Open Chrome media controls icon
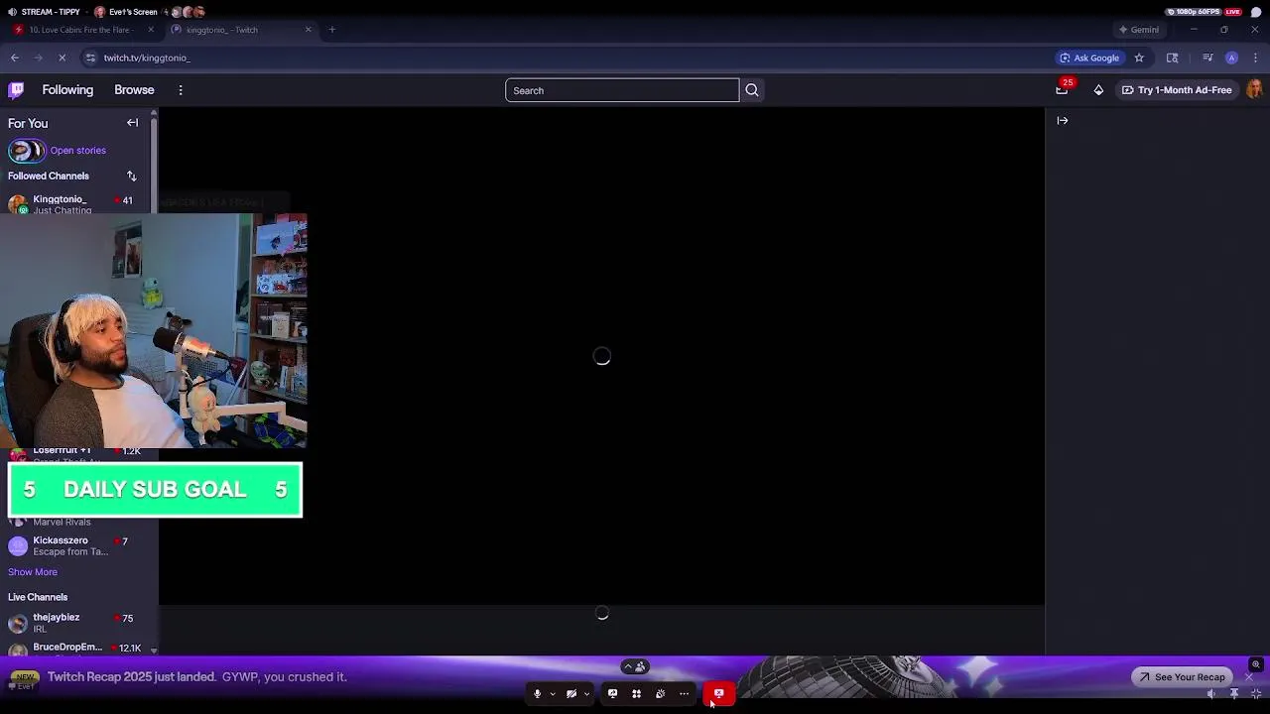This screenshot has width=1270, height=714. click(x=1207, y=58)
